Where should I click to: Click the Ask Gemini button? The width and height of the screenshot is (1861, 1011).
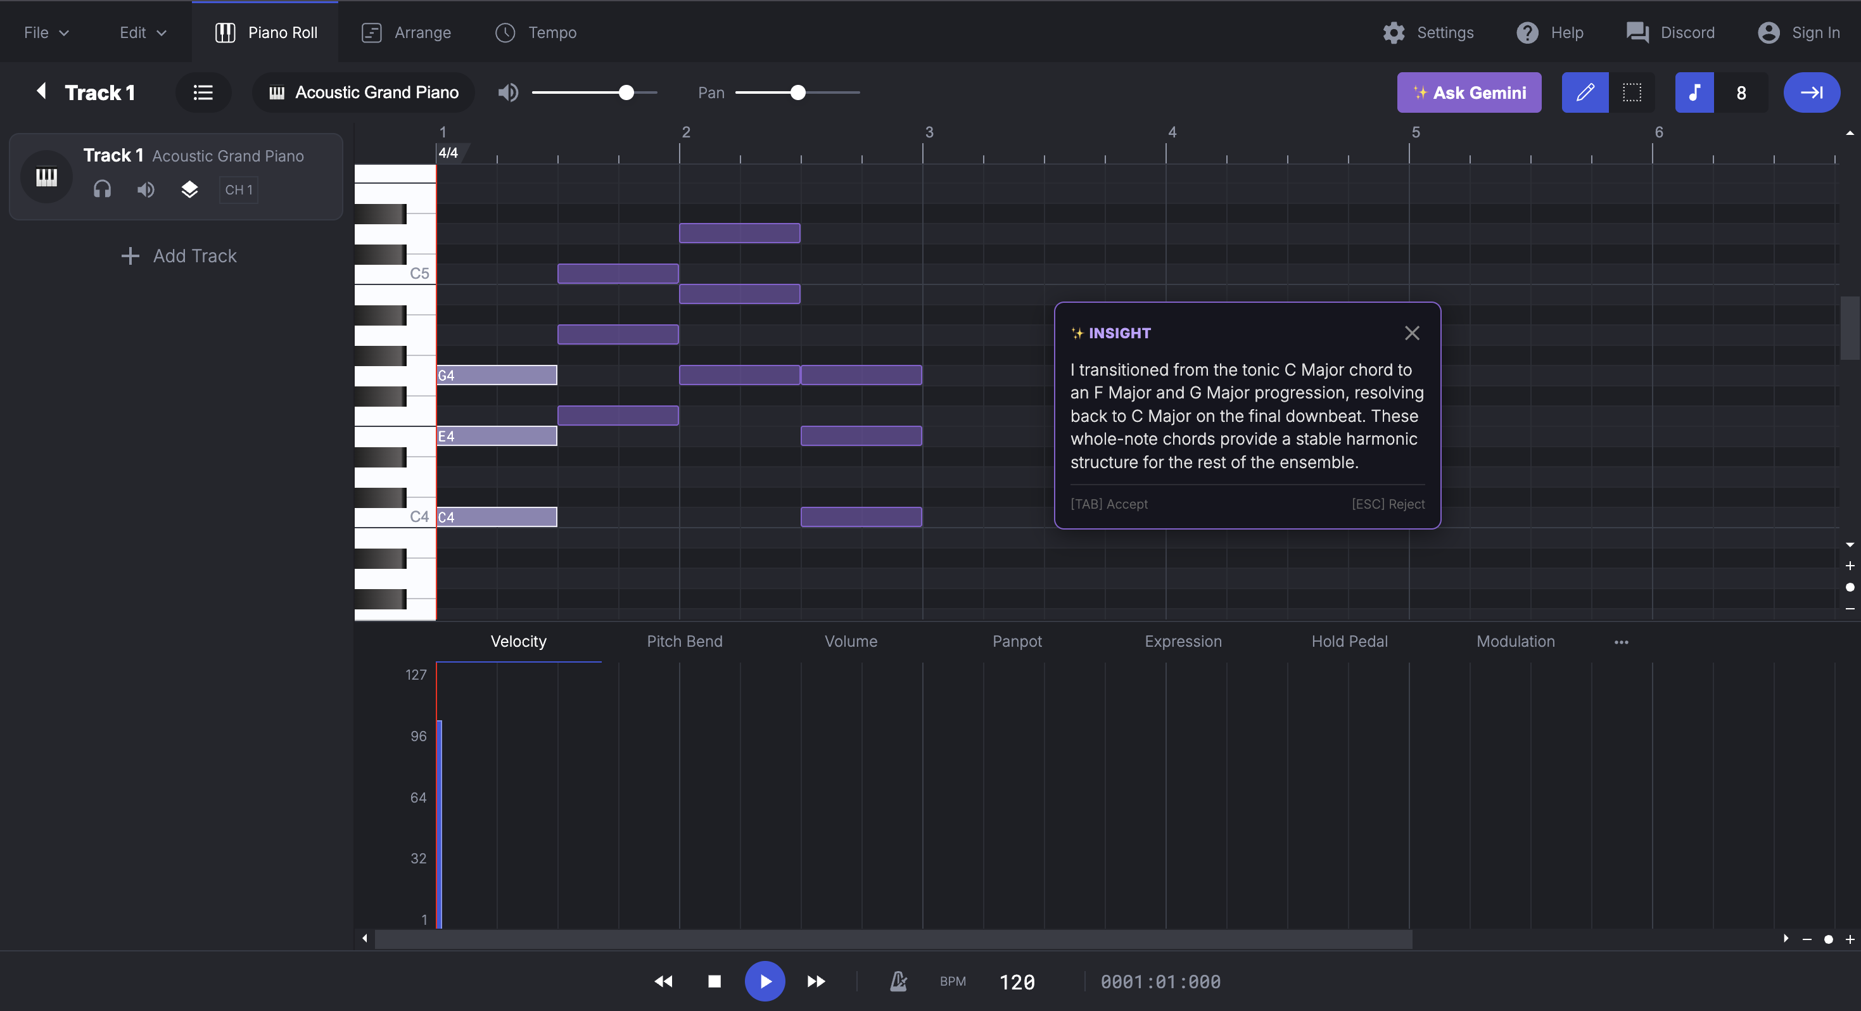[x=1469, y=92]
